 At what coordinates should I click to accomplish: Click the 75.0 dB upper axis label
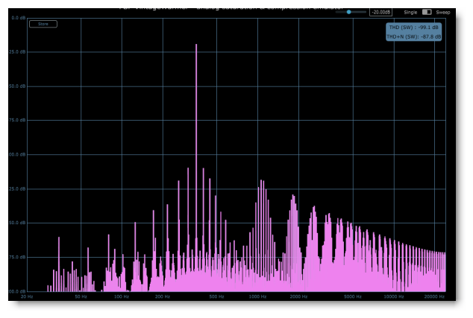(x=17, y=120)
